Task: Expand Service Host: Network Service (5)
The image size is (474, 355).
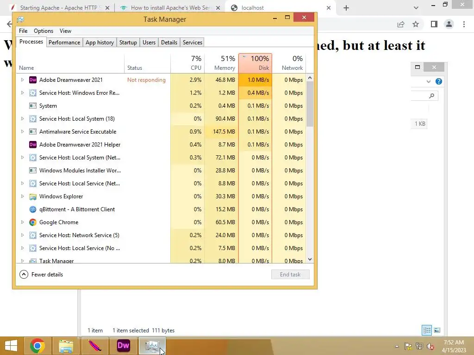Action: pyautogui.click(x=22, y=235)
